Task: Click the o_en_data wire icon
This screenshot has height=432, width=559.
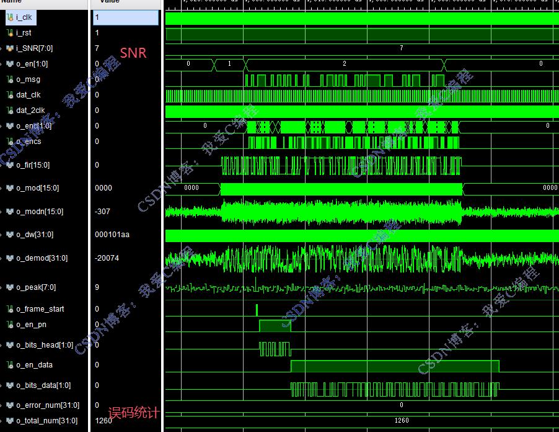Action: 11,365
